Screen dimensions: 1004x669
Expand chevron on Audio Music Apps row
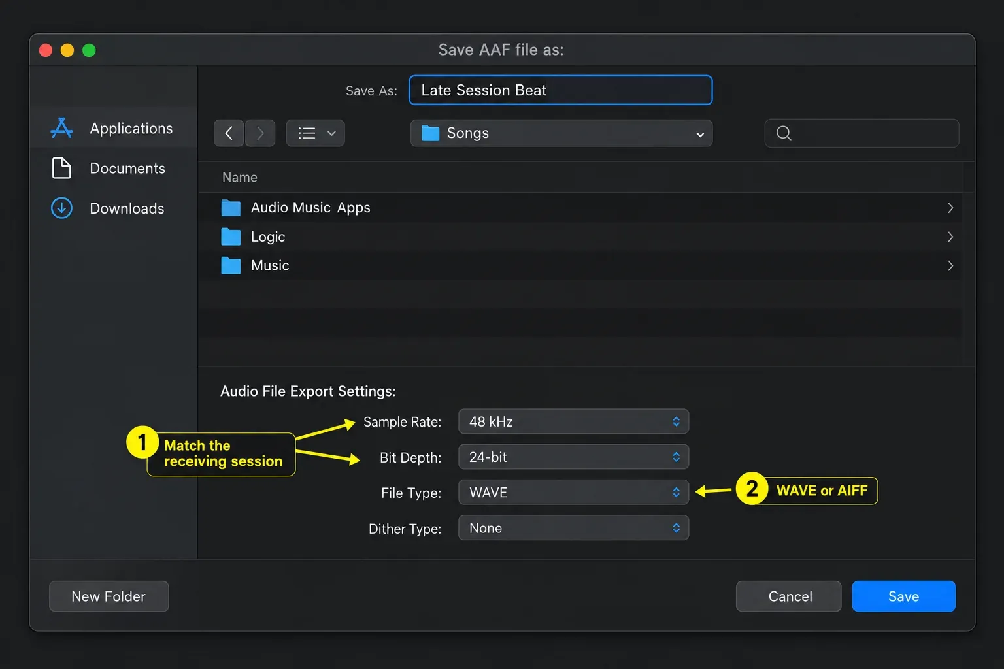tap(950, 208)
